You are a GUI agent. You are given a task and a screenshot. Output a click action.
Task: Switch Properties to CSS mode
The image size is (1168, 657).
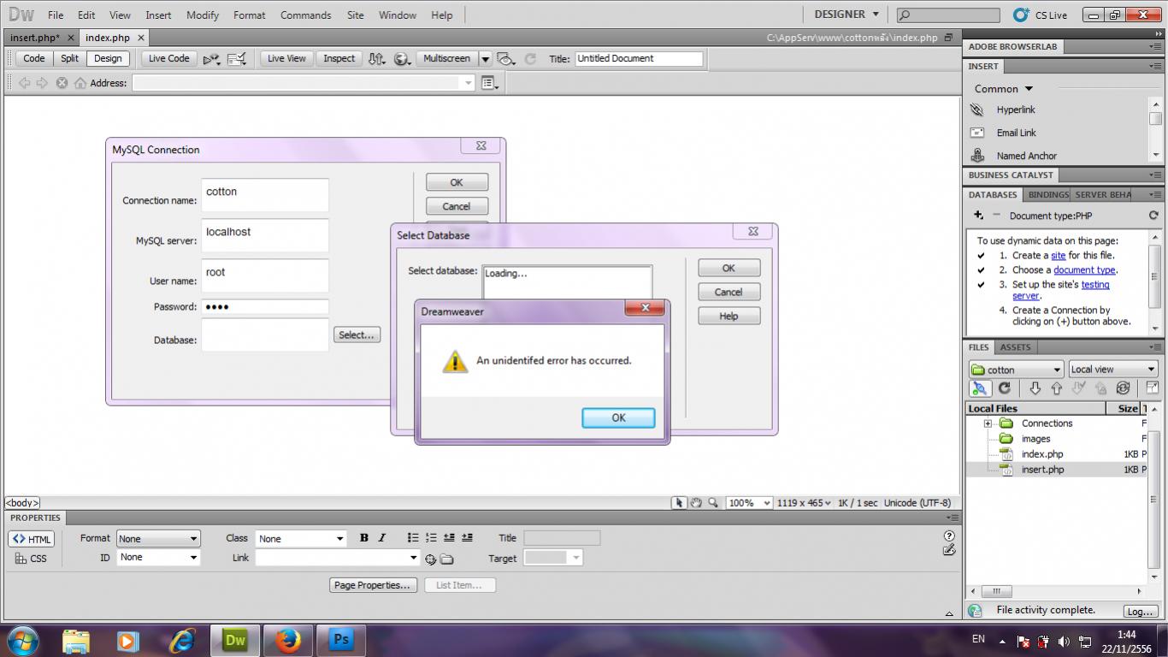tap(32, 559)
